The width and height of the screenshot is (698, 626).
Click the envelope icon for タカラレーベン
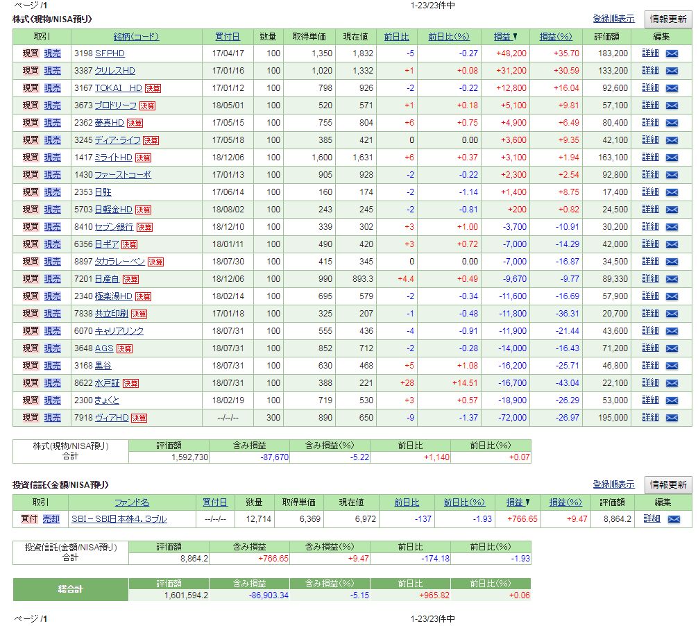672,262
